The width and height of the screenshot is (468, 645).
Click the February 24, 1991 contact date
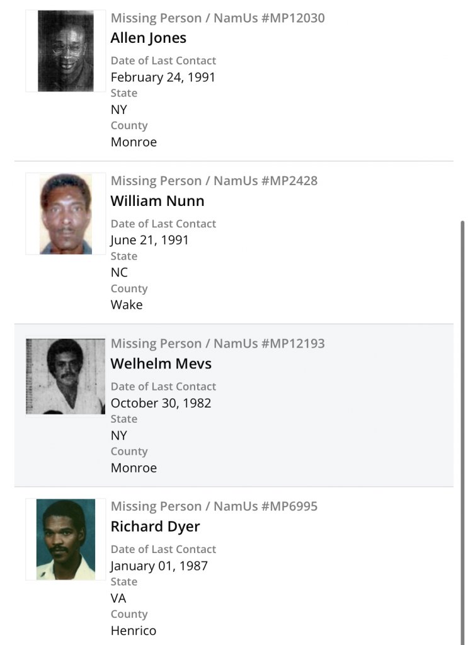(x=163, y=77)
